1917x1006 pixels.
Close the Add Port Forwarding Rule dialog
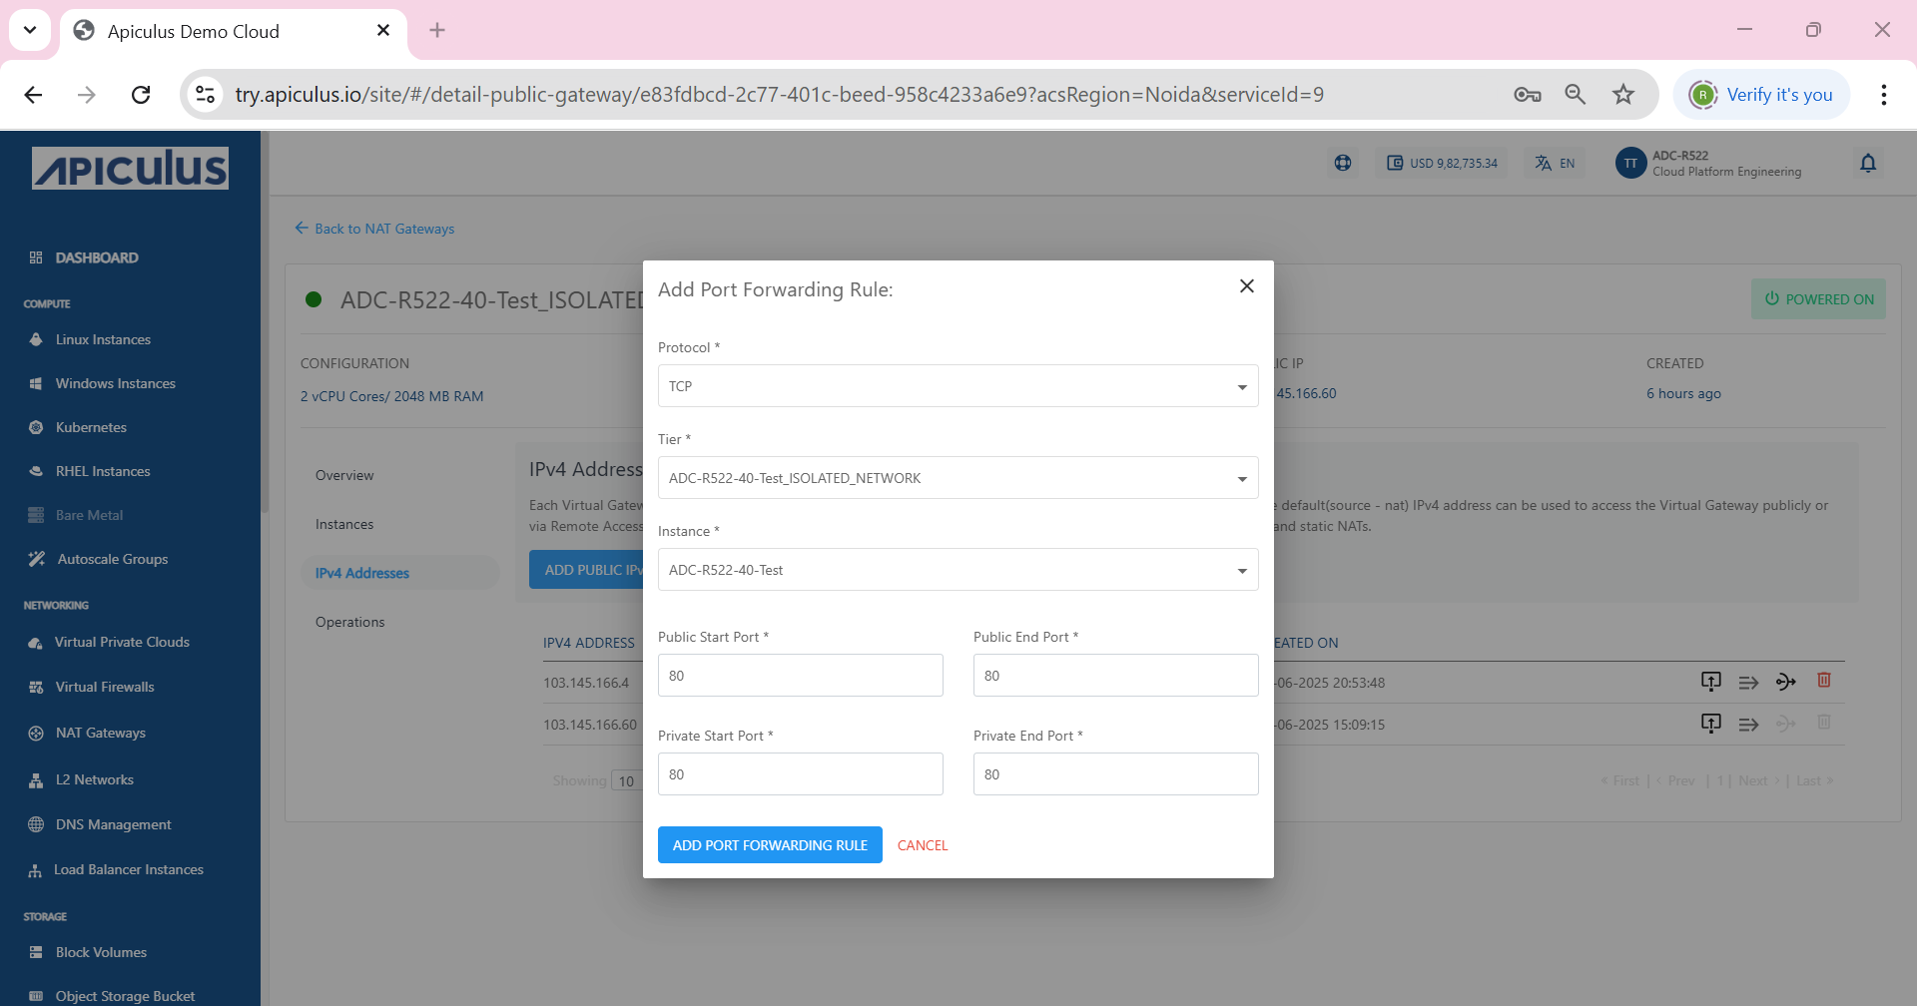click(1245, 286)
